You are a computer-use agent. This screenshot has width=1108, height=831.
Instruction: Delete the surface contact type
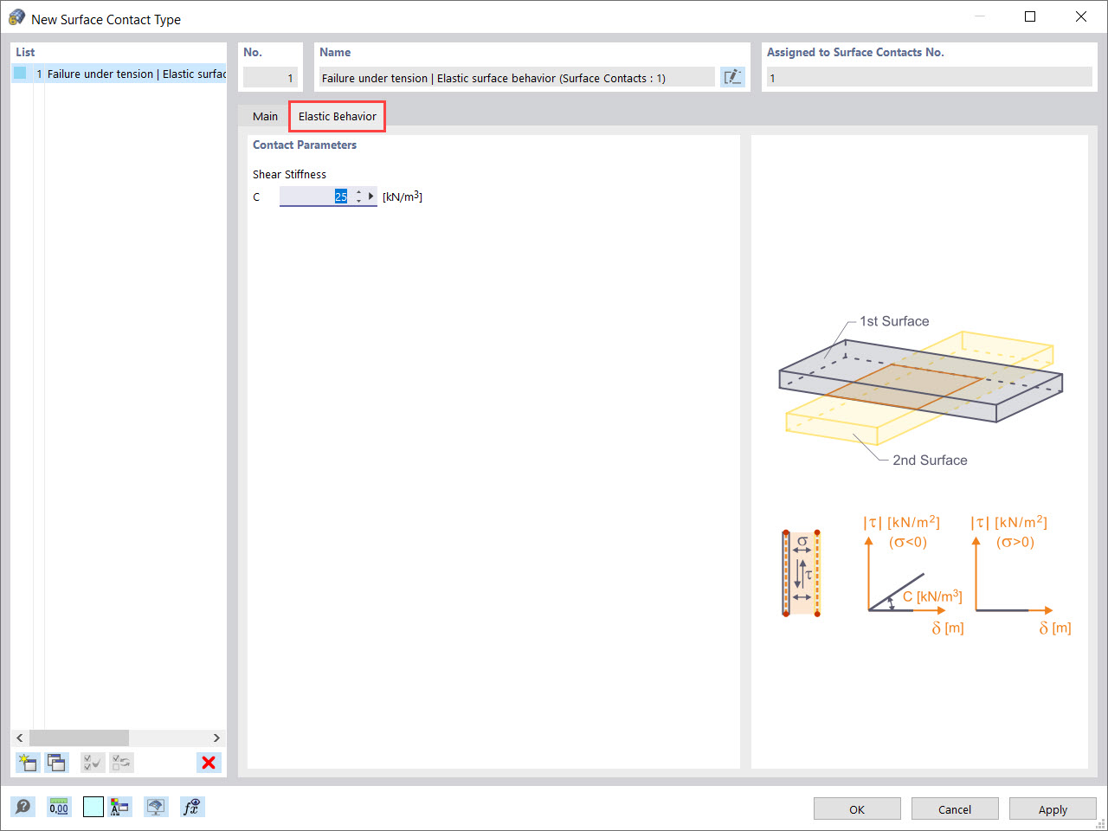208,763
